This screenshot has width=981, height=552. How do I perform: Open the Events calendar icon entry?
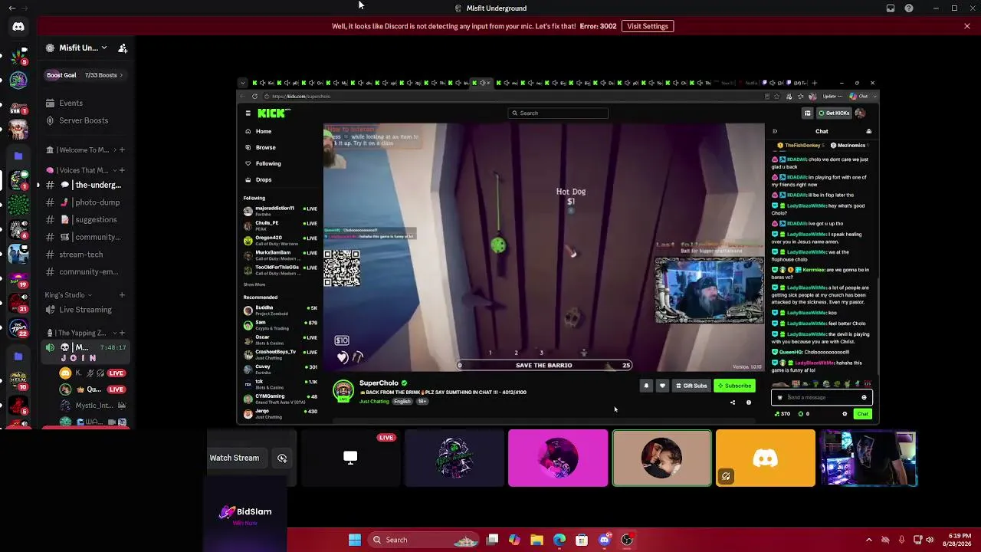[71, 103]
